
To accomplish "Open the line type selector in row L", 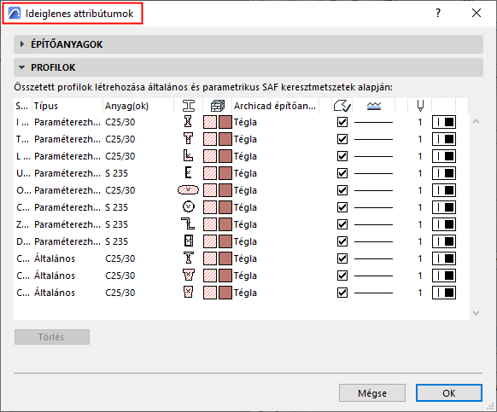I will click(373, 156).
